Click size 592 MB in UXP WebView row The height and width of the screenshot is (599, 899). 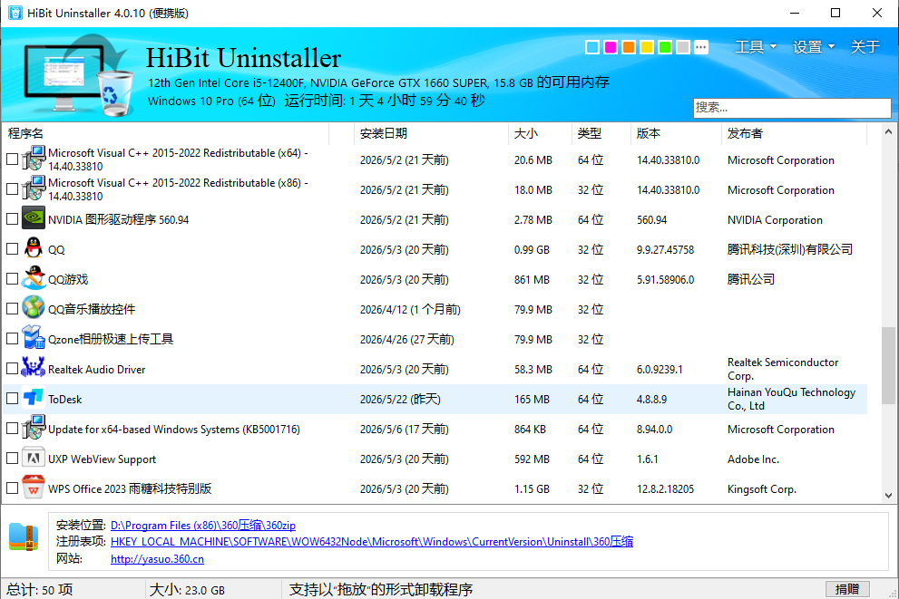click(x=532, y=459)
